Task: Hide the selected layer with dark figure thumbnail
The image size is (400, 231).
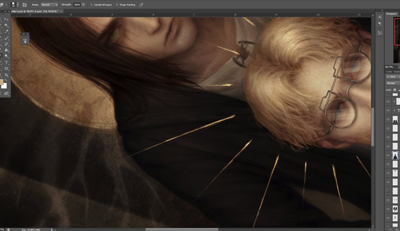Action: (388, 155)
